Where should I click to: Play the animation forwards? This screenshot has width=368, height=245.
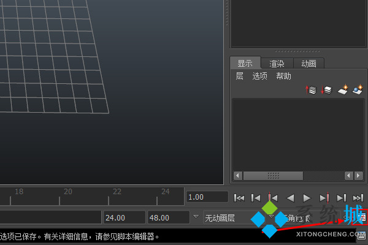coord(307,197)
